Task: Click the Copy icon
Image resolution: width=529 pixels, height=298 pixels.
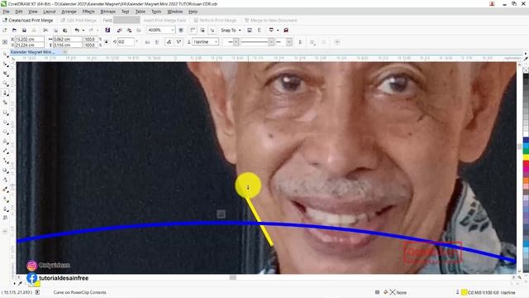Action: coord(55,30)
